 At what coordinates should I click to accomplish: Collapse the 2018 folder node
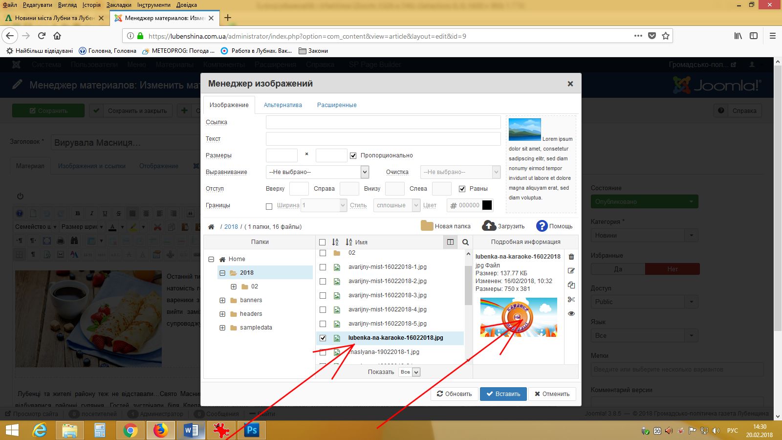coord(222,273)
